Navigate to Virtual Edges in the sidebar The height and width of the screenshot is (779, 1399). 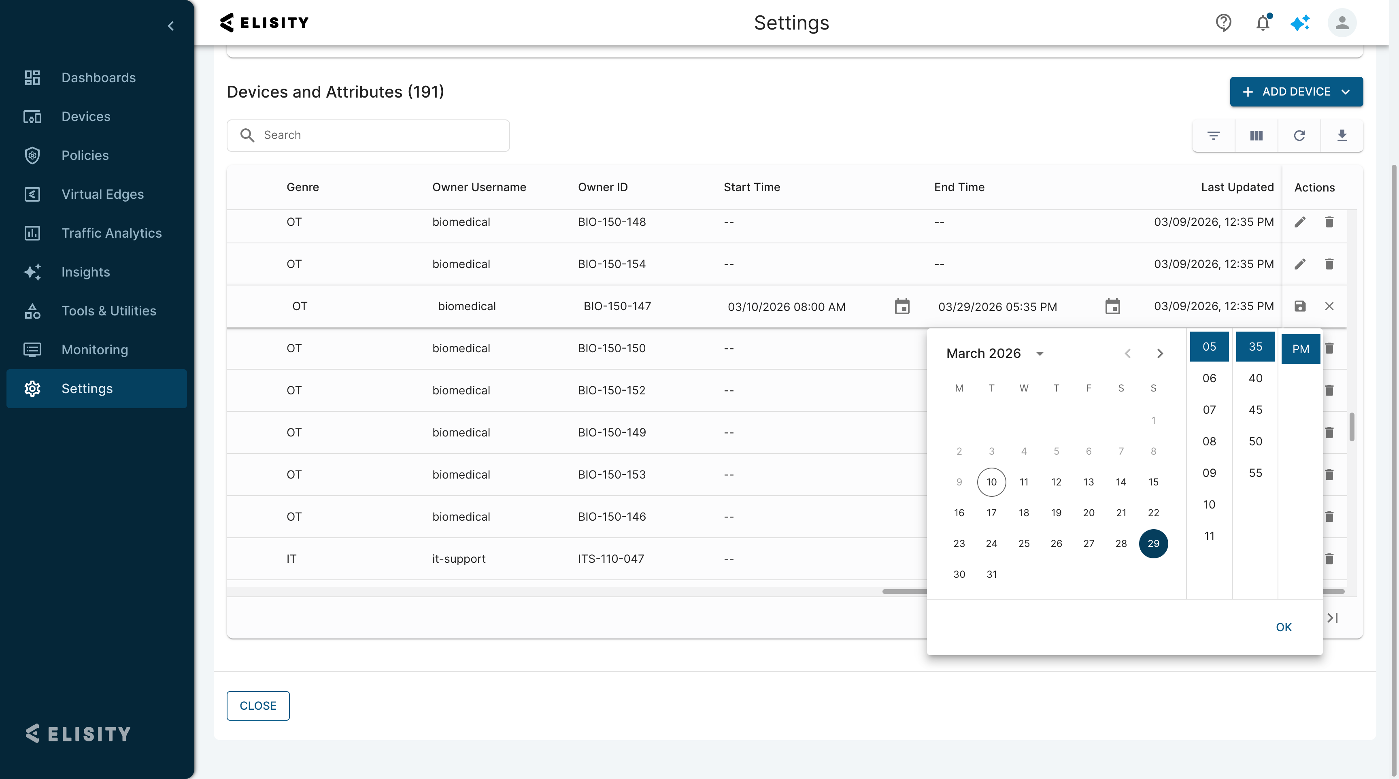tap(102, 194)
